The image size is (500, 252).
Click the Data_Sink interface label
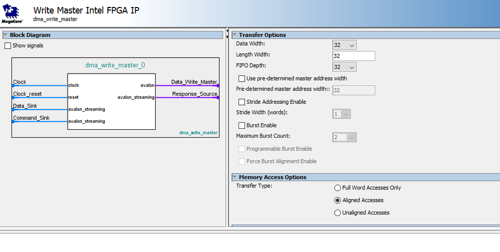25,106
